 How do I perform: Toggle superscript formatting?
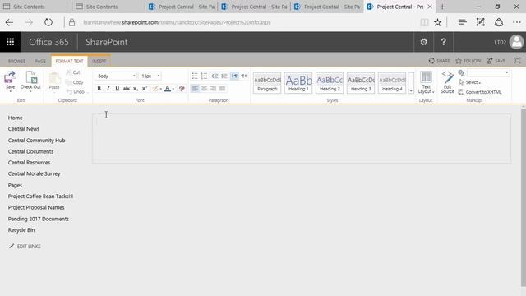[145, 89]
